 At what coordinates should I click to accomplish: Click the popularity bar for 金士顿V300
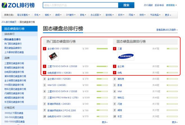pos(102,49)
